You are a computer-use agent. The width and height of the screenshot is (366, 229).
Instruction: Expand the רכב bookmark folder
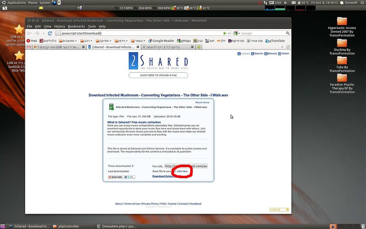86,41
